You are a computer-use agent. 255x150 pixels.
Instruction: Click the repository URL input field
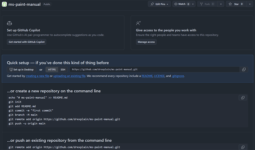155,70
